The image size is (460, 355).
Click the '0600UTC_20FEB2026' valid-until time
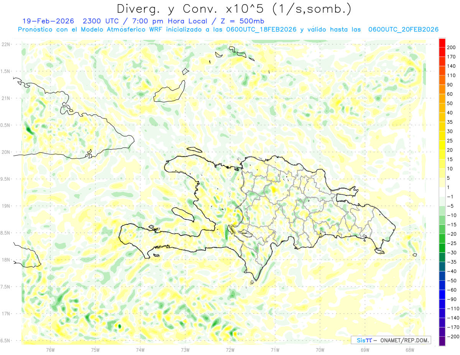click(x=403, y=29)
